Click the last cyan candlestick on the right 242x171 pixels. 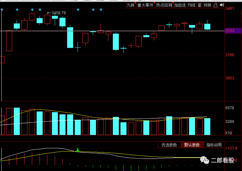point(207,27)
